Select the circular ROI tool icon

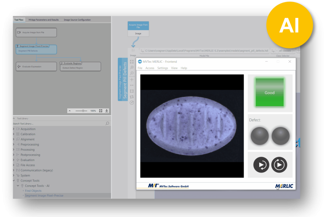pos(132,103)
